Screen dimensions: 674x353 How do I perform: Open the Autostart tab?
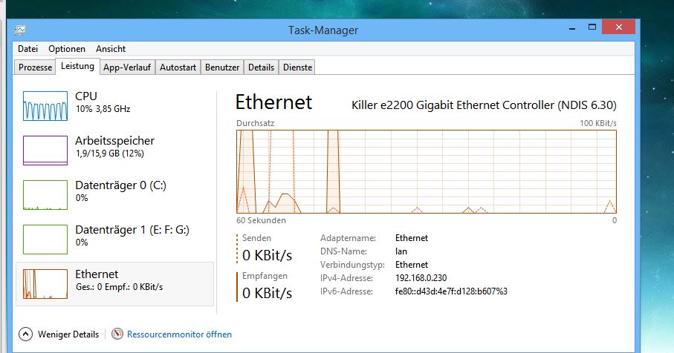[178, 67]
